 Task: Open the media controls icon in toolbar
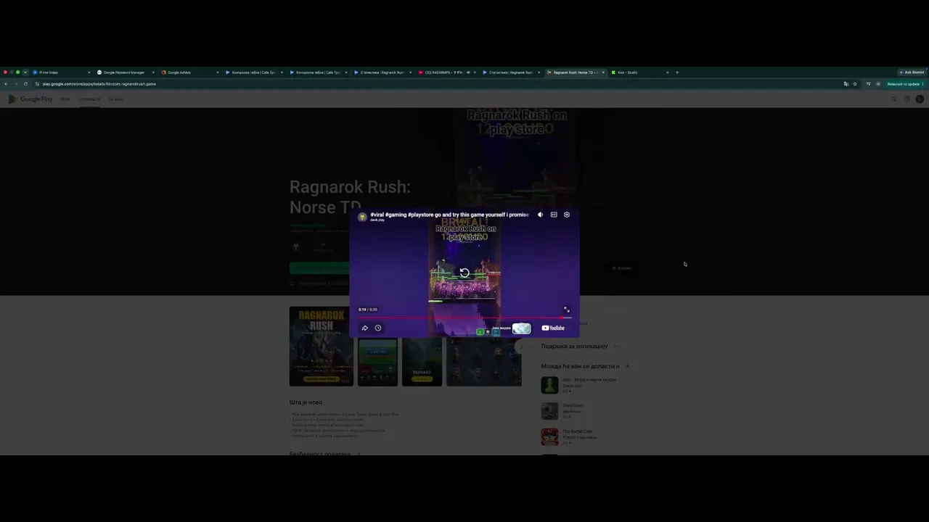pyautogui.click(x=868, y=84)
